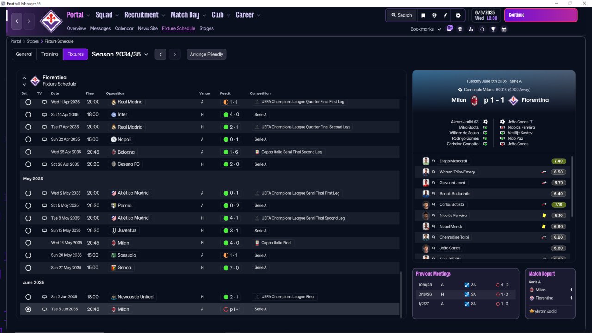Viewport: 592px width, 333px height.
Task: Click the yellow card icon on Nobel Mendy's row
Action: pos(544,227)
